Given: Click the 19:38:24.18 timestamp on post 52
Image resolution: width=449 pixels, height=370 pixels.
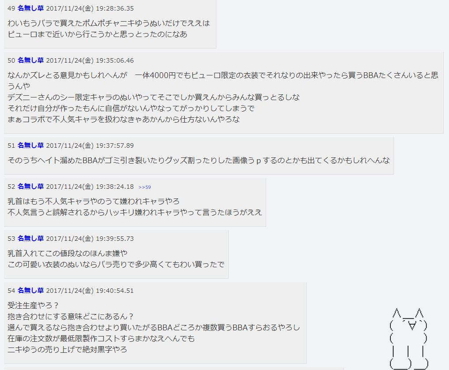Looking at the screenshot, I should click(115, 187).
